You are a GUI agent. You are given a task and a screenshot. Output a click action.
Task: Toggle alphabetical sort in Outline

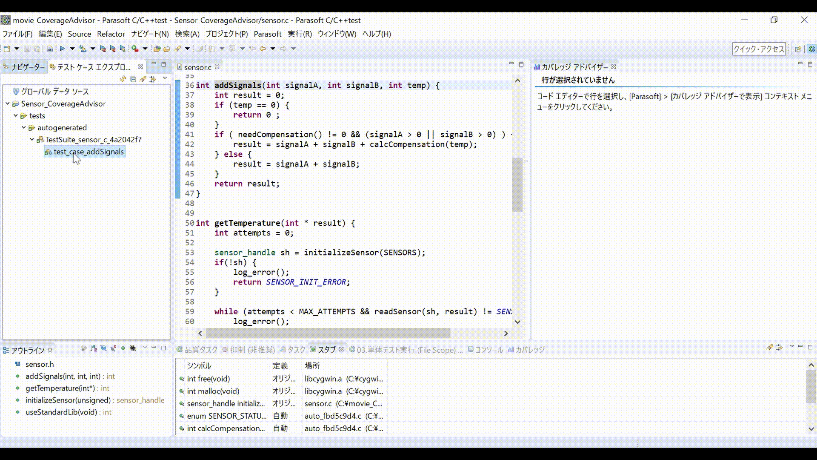(94, 348)
